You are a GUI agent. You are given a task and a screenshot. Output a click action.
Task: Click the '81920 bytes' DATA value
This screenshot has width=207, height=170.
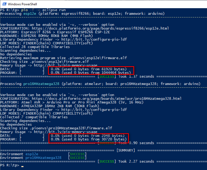[113, 69]
